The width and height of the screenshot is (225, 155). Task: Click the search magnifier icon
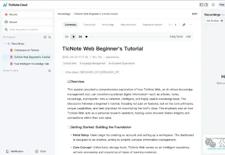point(6,30)
